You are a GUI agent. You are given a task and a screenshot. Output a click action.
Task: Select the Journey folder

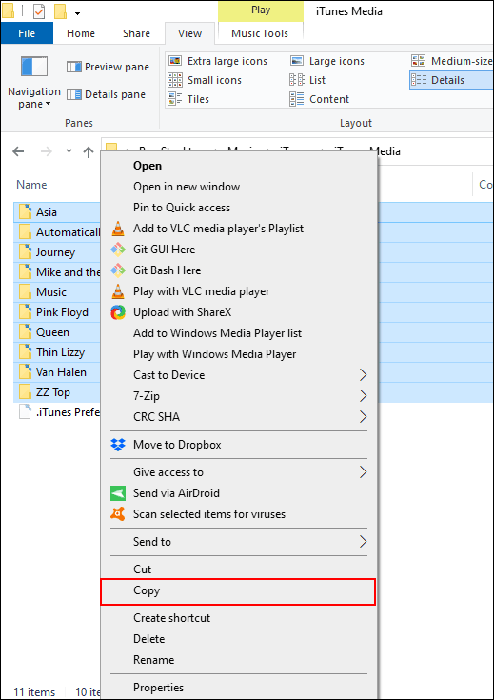point(56,252)
